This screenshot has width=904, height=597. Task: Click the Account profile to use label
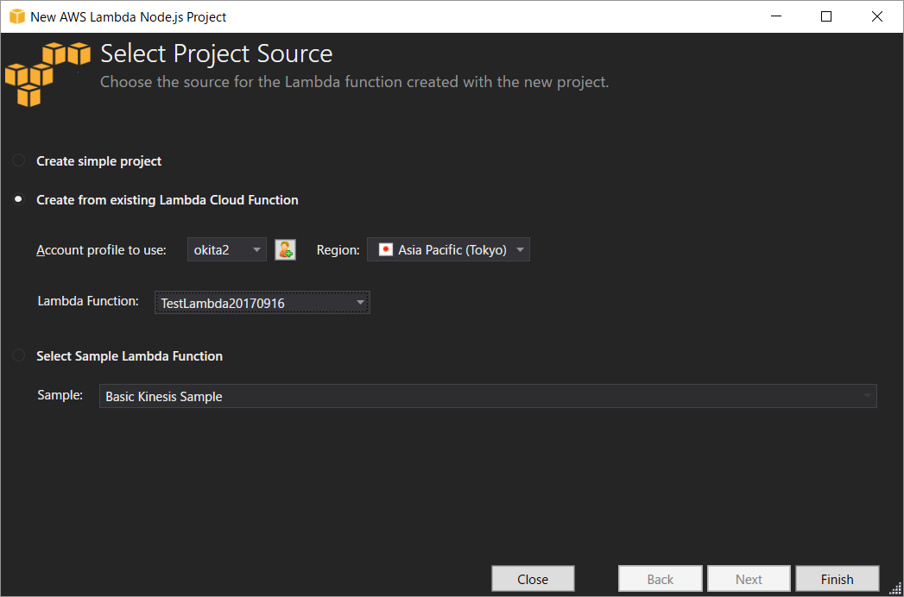click(102, 250)
